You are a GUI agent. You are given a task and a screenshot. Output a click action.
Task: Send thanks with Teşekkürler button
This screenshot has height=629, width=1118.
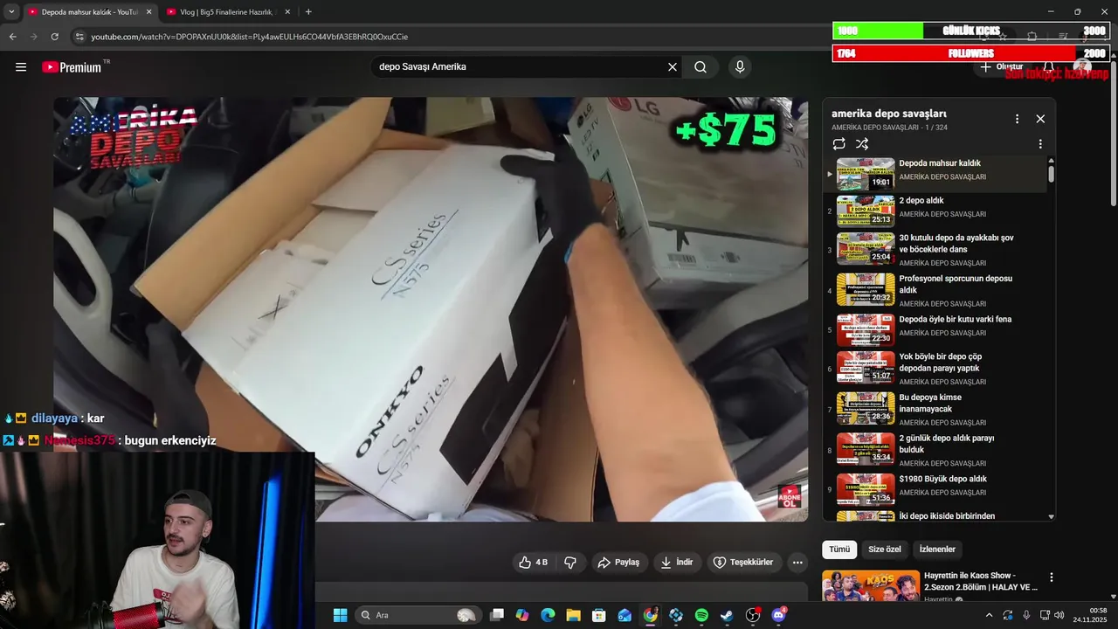point(742,563)
